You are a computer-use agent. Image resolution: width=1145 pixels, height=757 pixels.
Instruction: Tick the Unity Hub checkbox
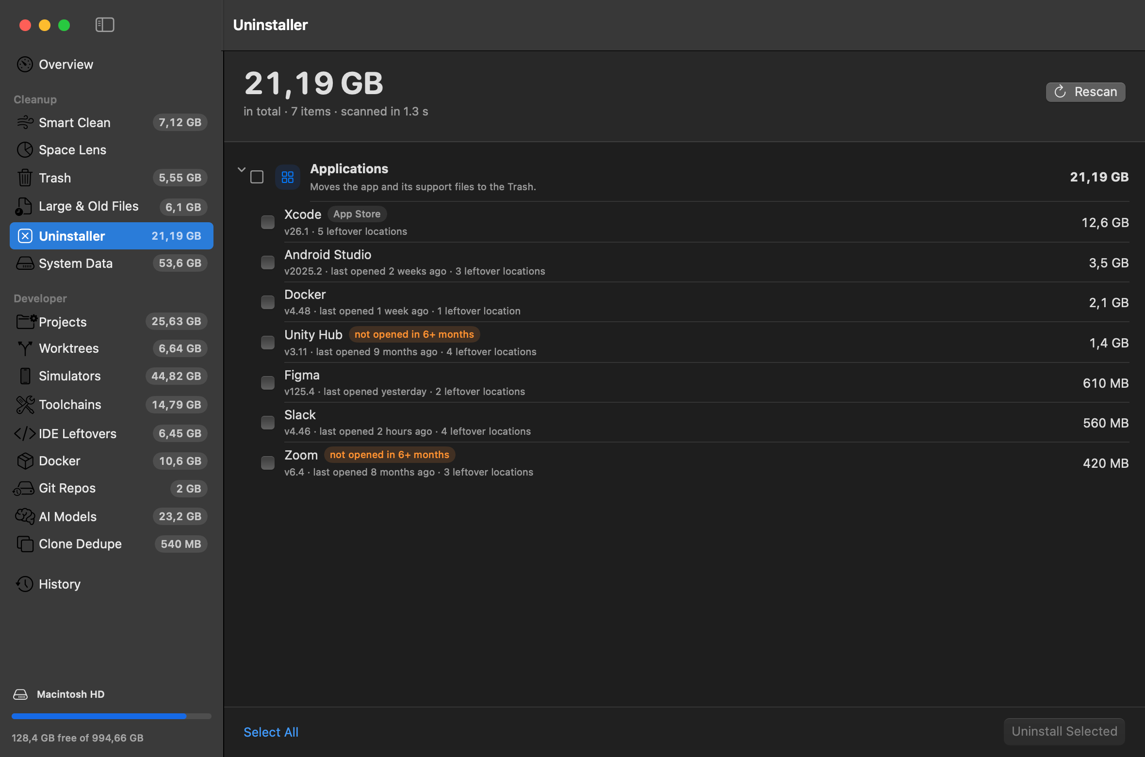[x=268, y=343]
